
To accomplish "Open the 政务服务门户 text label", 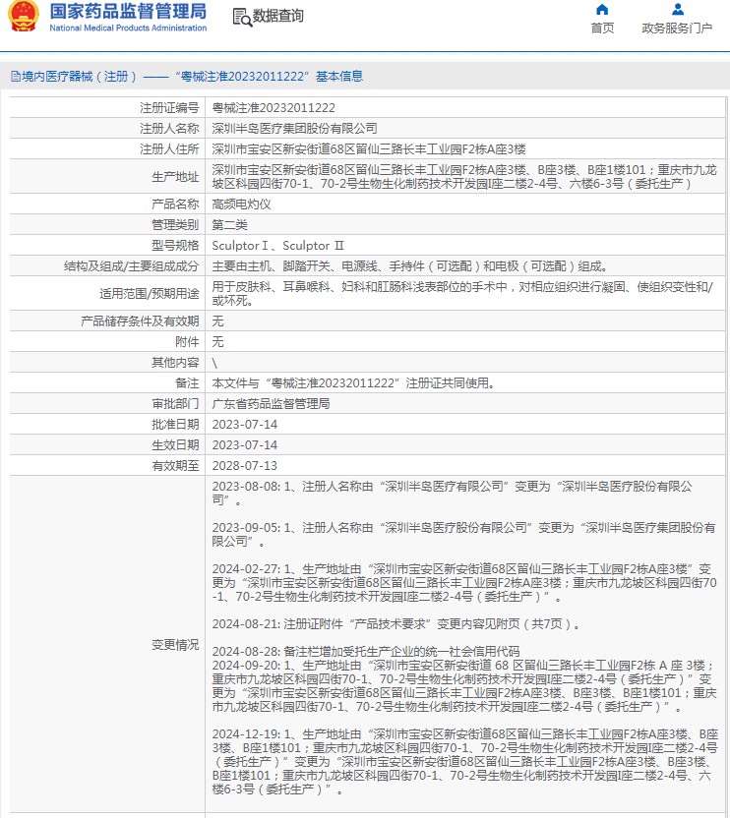I will coord(677,29).
